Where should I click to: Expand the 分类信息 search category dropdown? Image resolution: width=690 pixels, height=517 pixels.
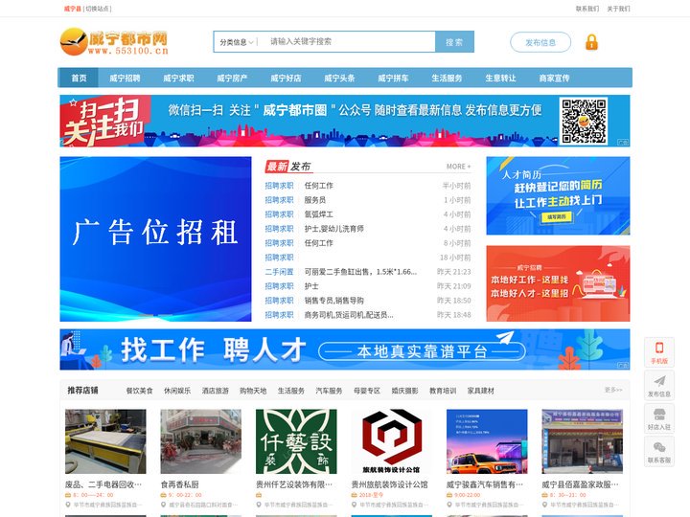click(237, 42)
